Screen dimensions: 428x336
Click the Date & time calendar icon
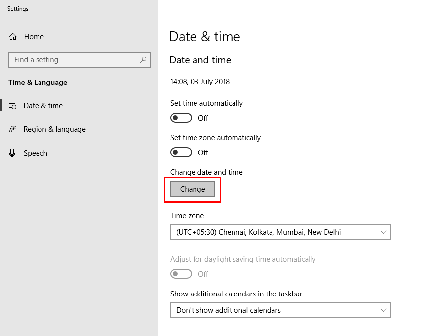13,106
